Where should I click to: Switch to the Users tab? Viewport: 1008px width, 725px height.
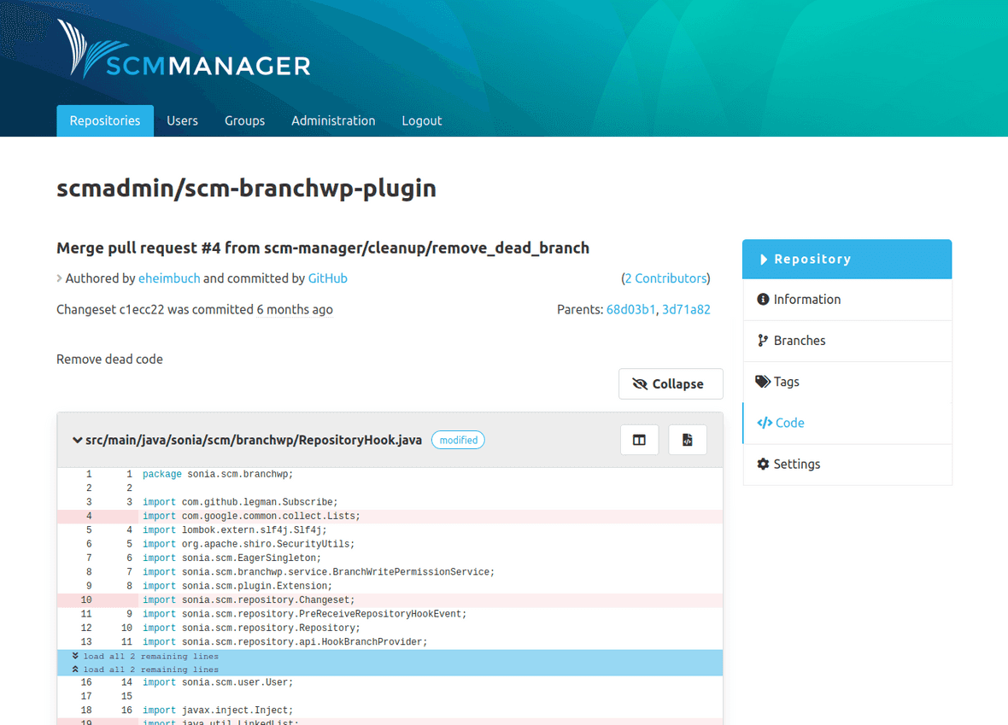tap(182, 120)
